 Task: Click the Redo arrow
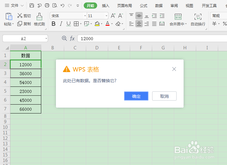tap(70, 6)
